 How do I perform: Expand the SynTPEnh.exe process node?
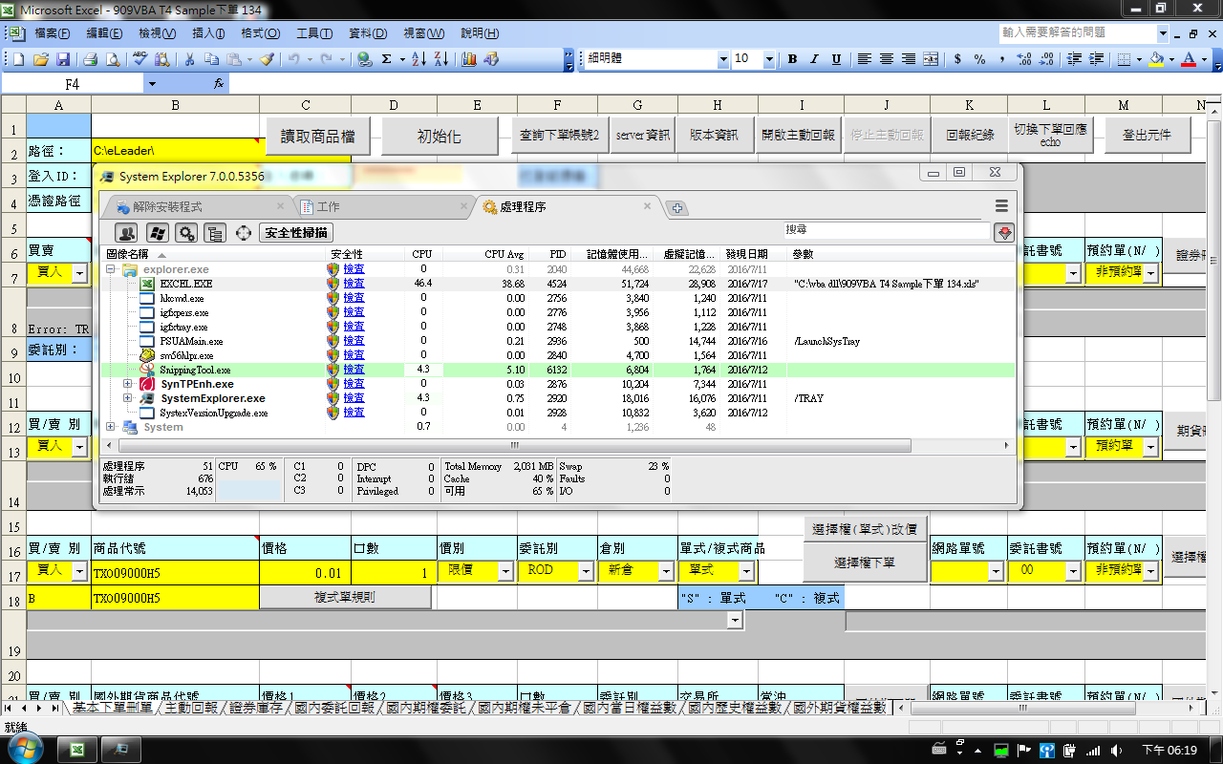128,384
